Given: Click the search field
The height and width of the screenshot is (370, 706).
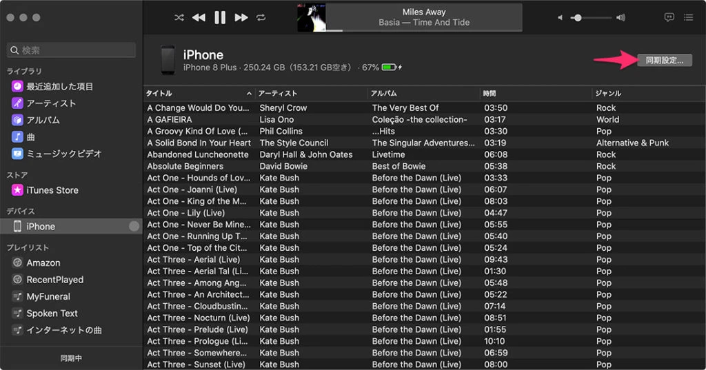Looking at the screenshot, I should pyautogui.click(x=72, y=50).
